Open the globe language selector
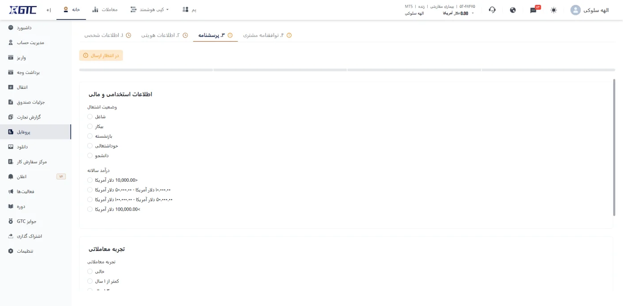The image size is (623, 306). click(513, 10)
